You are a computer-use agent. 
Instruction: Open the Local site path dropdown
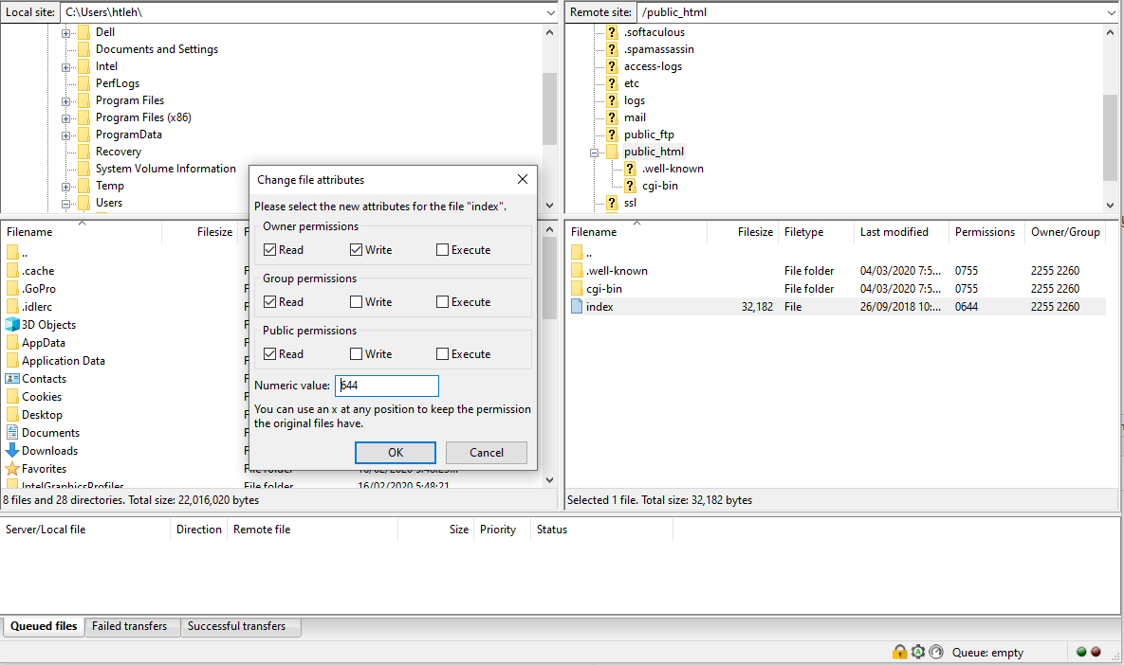[551, 12]
